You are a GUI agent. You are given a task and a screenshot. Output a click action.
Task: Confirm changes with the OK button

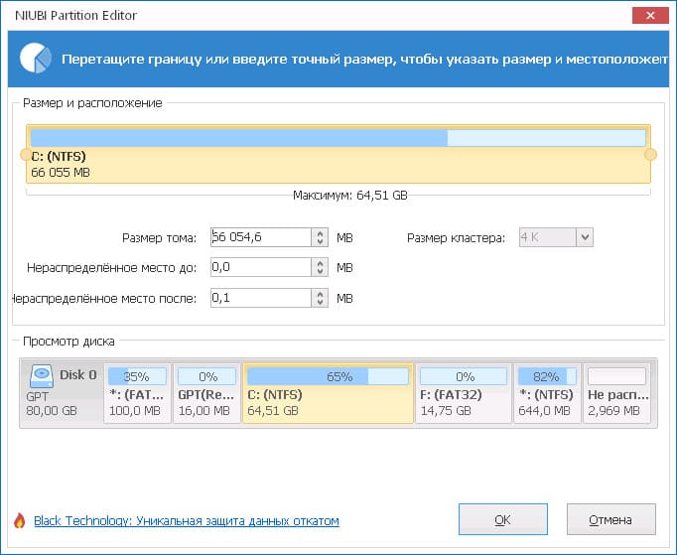pos(503,519)
